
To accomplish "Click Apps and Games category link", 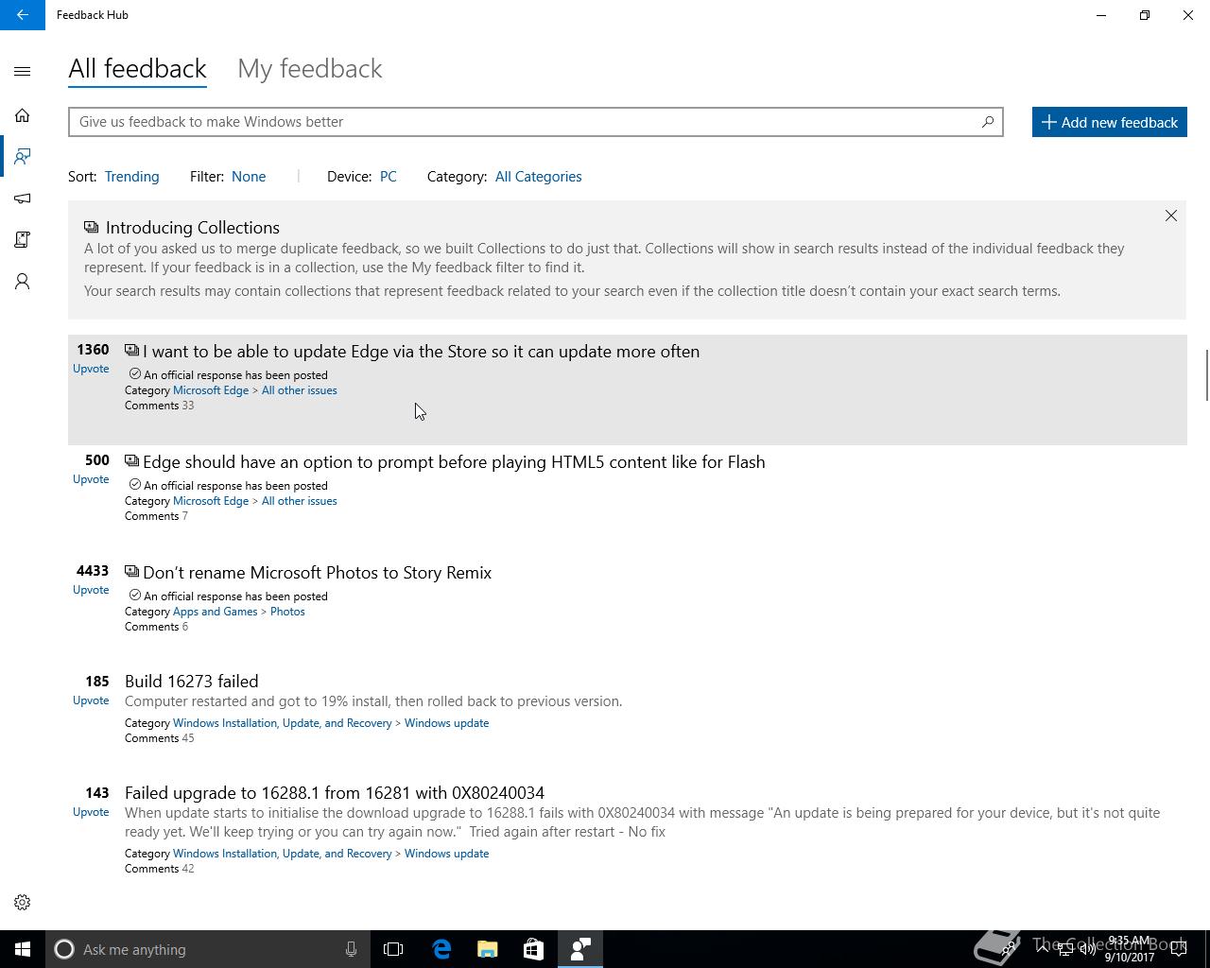I will 216,612.
